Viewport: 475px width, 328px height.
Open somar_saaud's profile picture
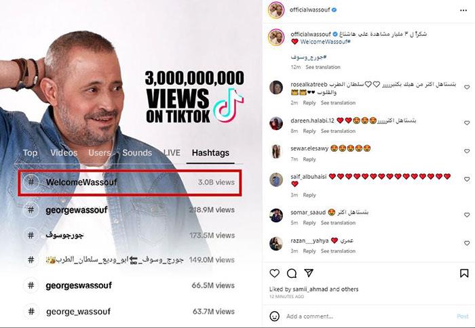coord(276,215)
